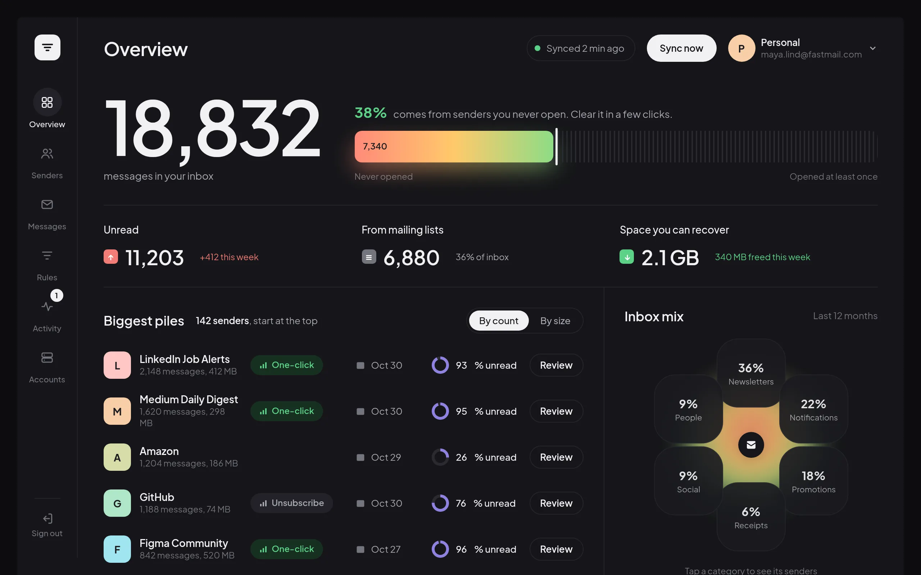Screen dimensions: 921x575
Task: Click Figma Community avatar F
Action: (117, 549)
